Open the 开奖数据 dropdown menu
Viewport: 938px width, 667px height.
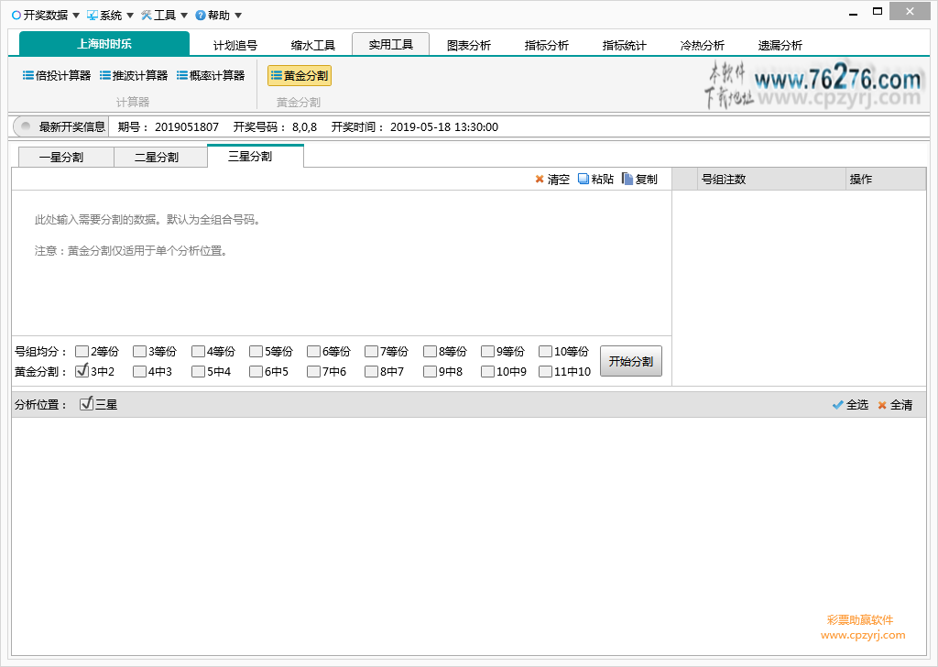click(x=46, y=15)
